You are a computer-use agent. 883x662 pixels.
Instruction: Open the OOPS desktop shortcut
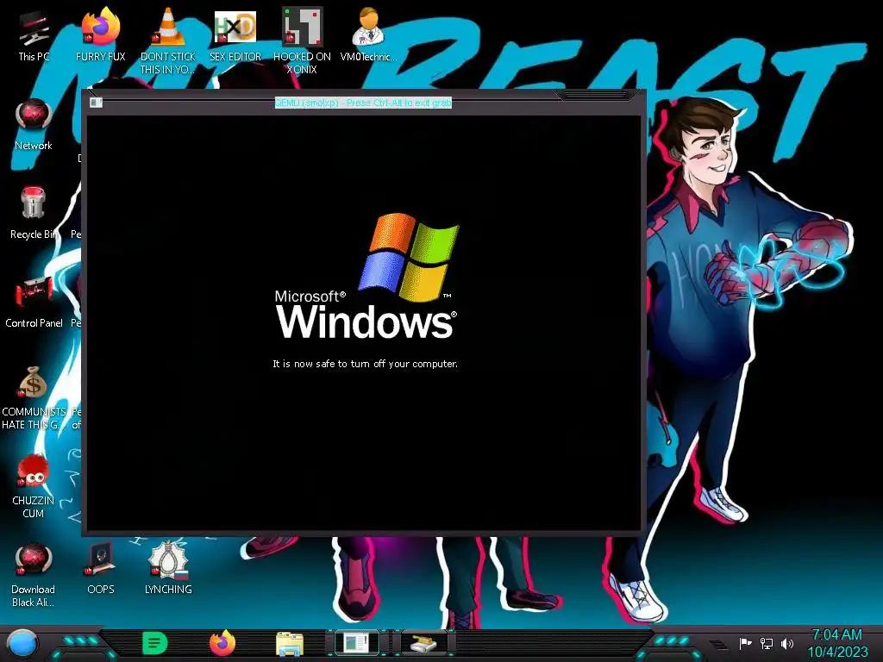coord(101,569)
